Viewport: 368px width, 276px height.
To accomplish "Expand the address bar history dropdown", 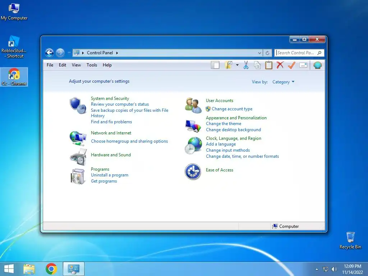I will point(259,53).
